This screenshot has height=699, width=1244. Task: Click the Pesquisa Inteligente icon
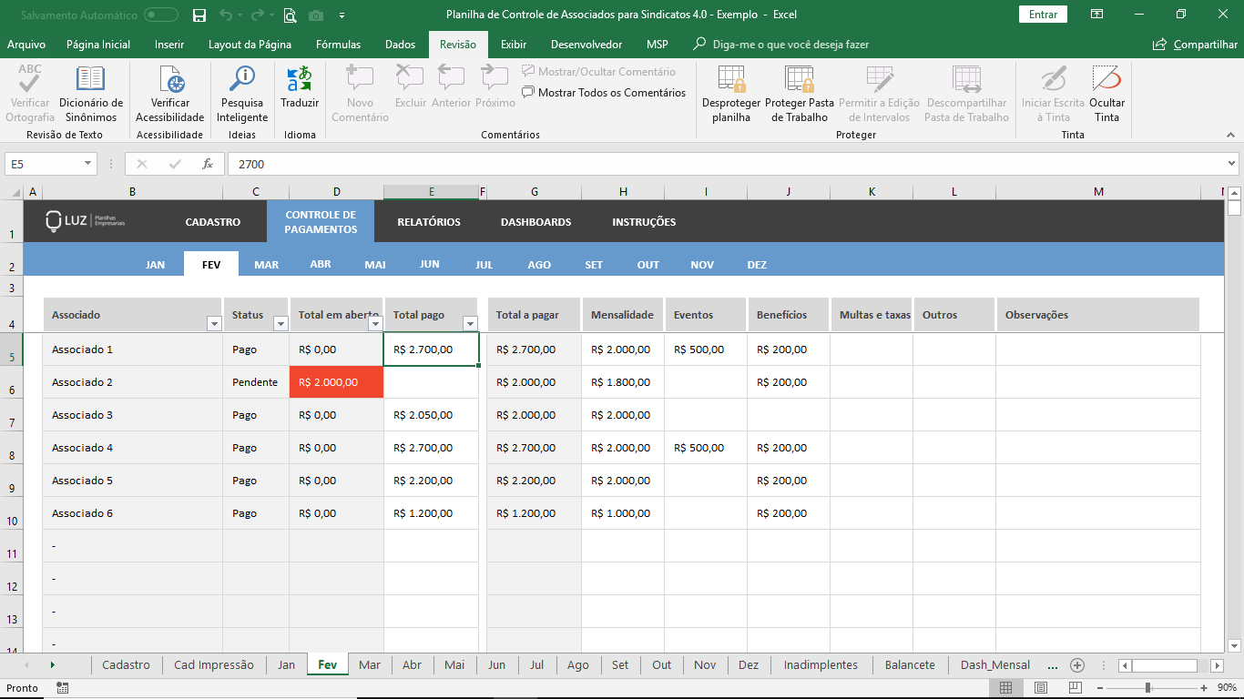[x=242, y=80]
